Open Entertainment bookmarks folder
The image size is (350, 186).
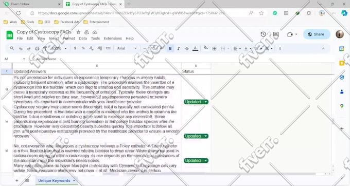click(x=96, y=22)
